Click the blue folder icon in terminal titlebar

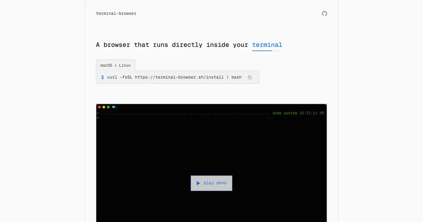(114, 107)
